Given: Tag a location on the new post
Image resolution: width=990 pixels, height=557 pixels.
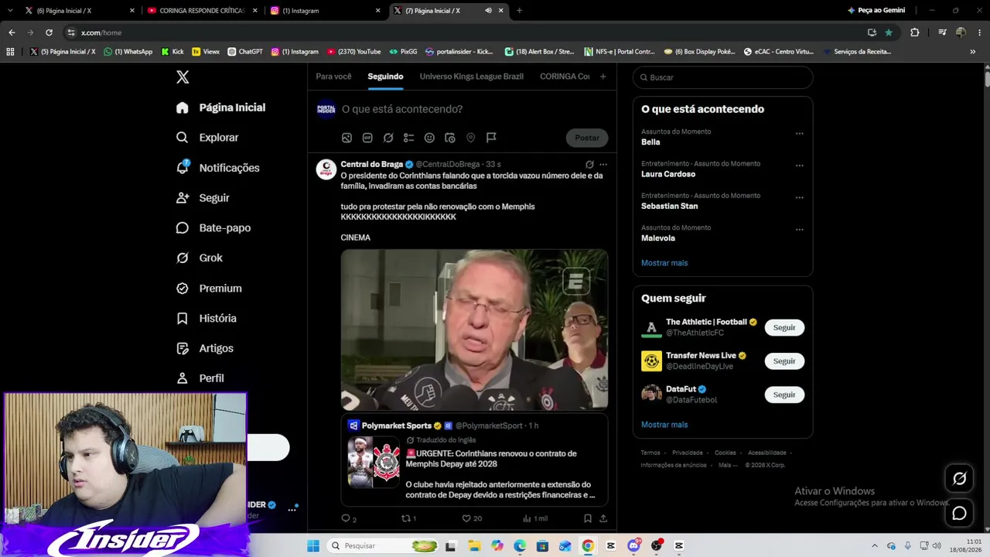Looking at the screenshot, I should tap(470, 138).
